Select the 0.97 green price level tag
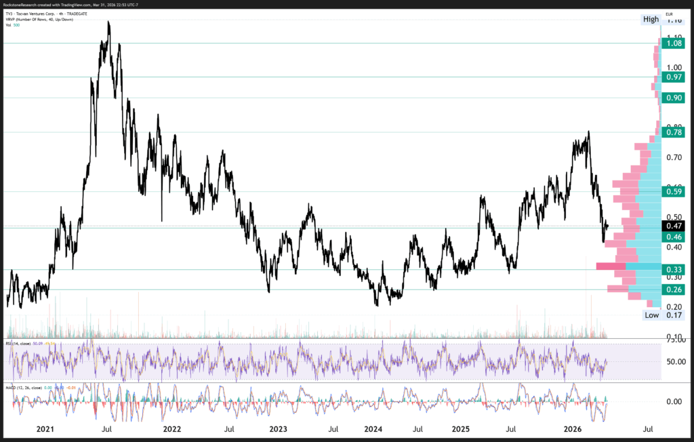 click(x=674, y=77)
